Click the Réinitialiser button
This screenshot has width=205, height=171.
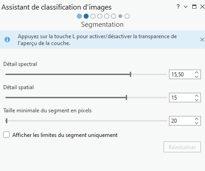click(x=182, y=147)
